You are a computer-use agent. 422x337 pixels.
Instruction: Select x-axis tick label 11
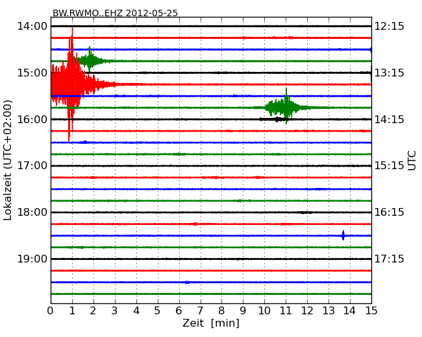click(286, 311)
